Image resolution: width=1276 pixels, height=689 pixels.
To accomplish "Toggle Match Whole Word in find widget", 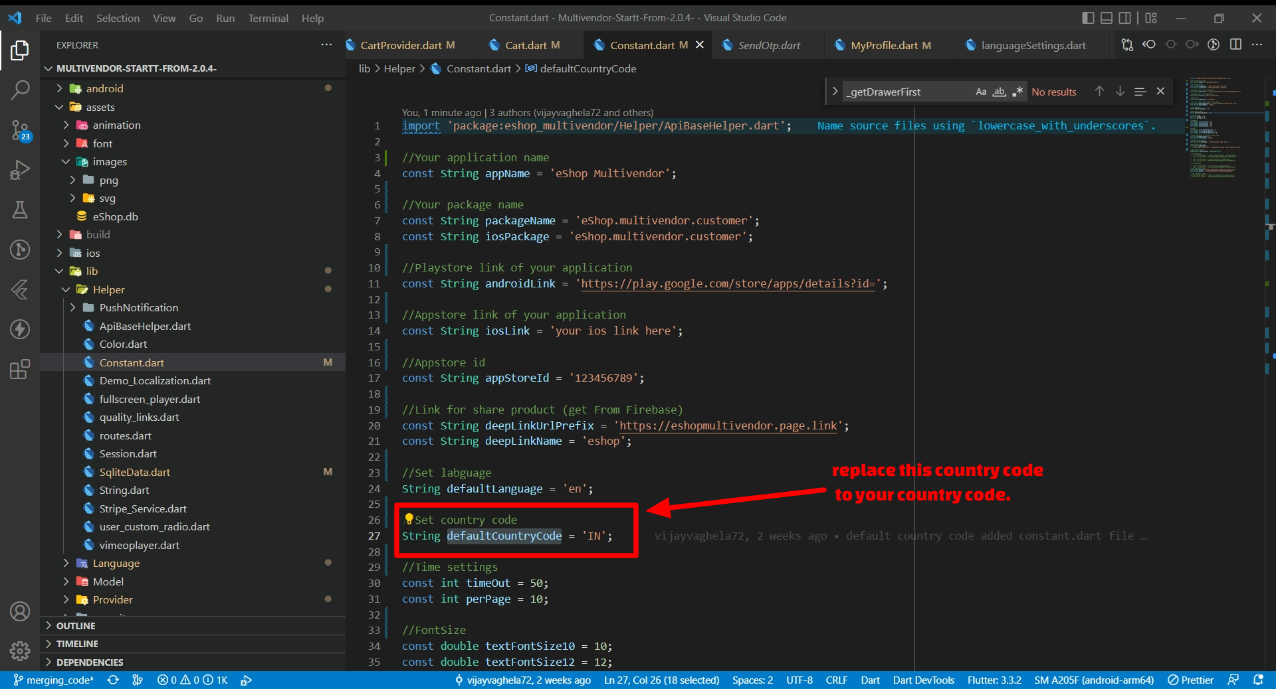I will point(999,92).
